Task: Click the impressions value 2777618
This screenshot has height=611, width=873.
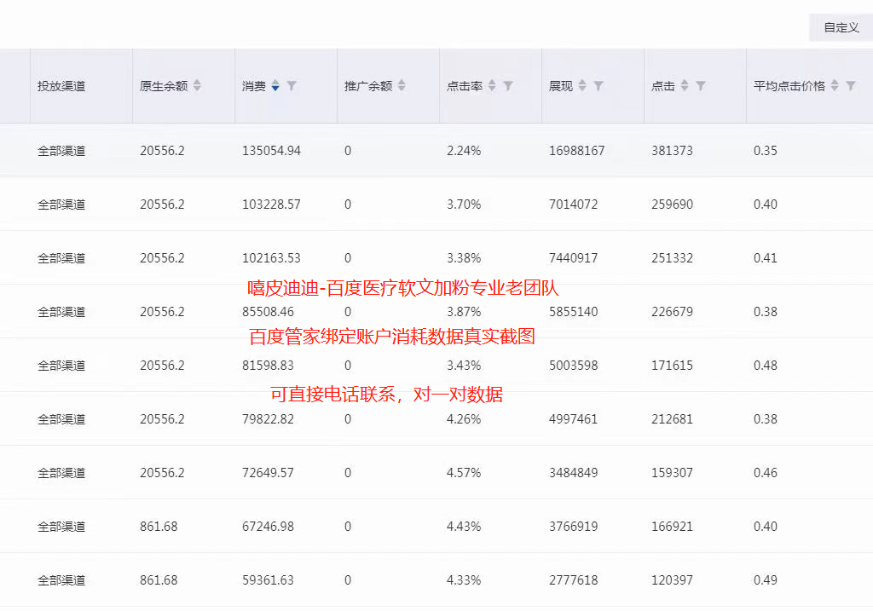Action: pyautogui.click(x=574, y=580)
